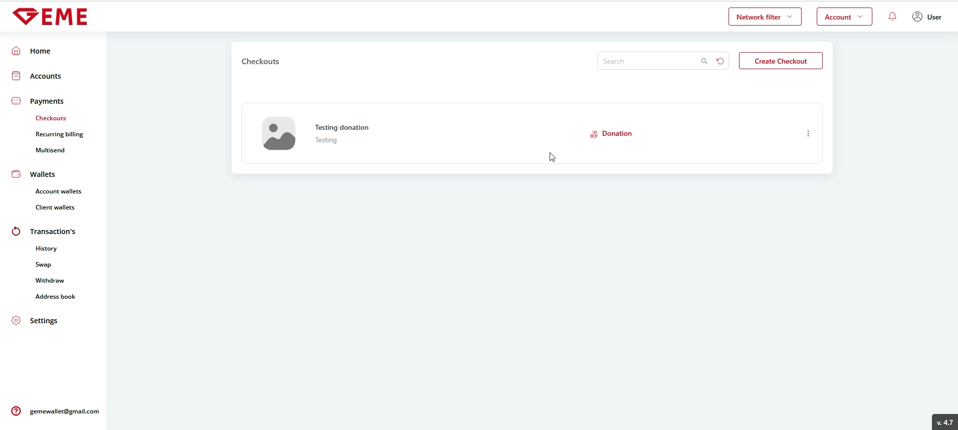This screenshot has width=958, height=430.
Task: Select the Testing donation image thumbnail
Action: pos(279,133)
